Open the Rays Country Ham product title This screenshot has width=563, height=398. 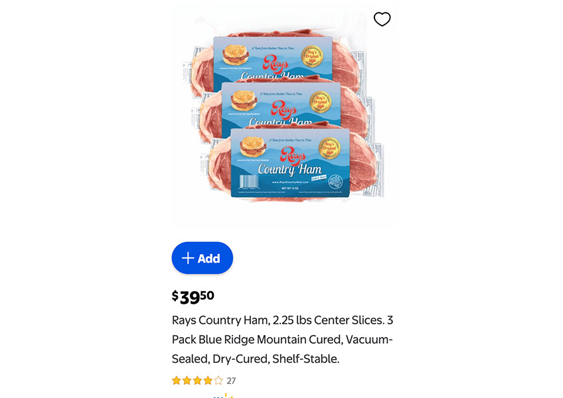point(282,339)
